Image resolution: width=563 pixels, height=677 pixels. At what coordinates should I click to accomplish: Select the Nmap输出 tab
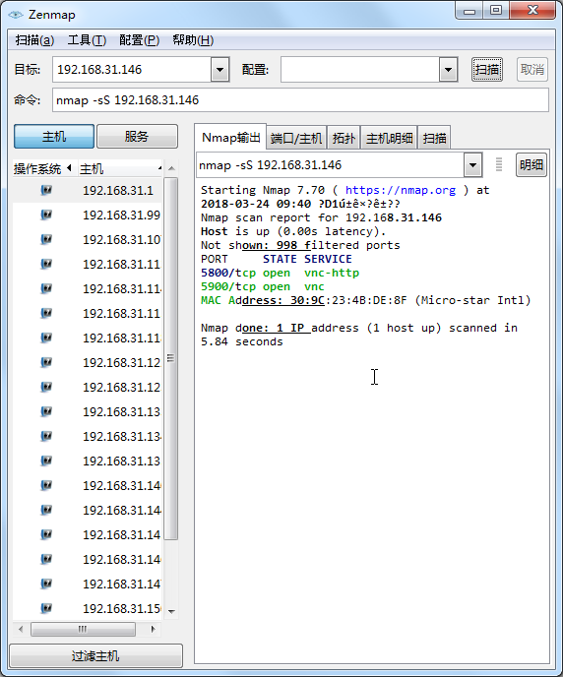[230, 138]
